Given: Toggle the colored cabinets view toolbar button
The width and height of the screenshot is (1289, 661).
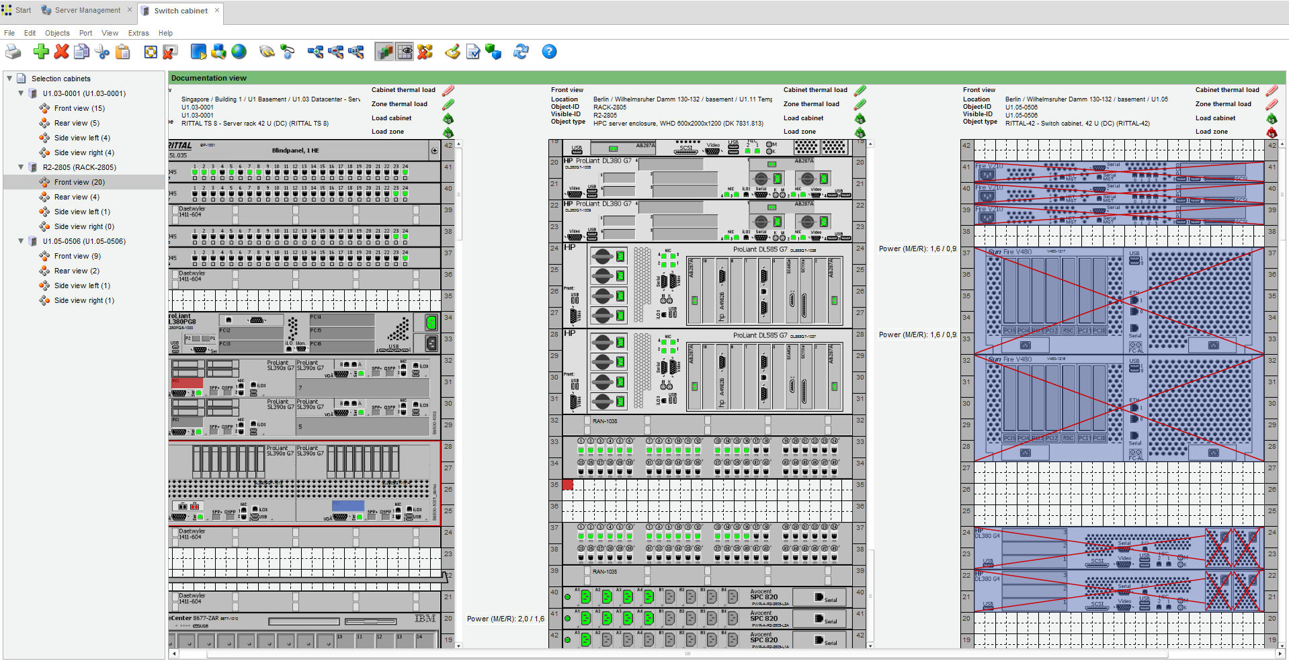Looking at the screenshot, I should coord(384,52).
